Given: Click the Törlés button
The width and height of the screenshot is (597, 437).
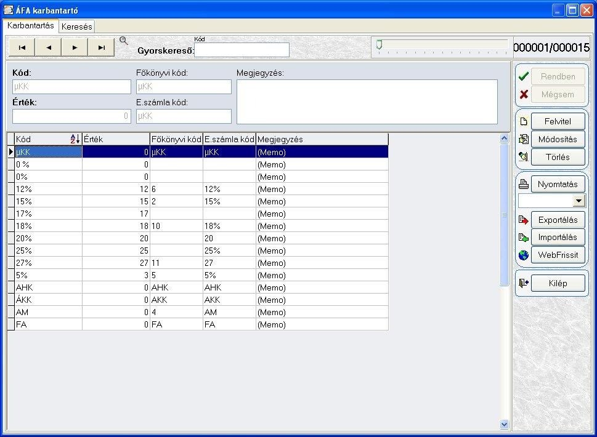Looking at the screenshot, I should point(558,157).
